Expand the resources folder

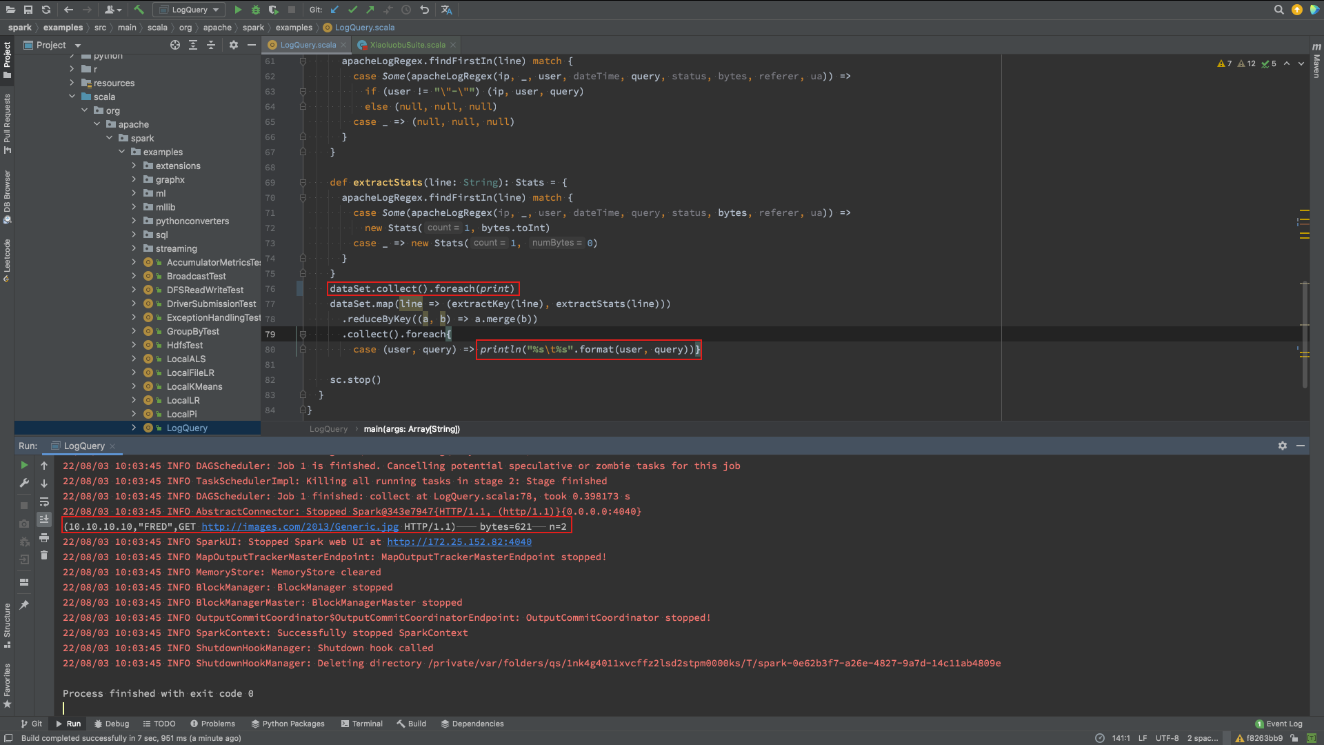pyautogui.click(x=72, y=83)
